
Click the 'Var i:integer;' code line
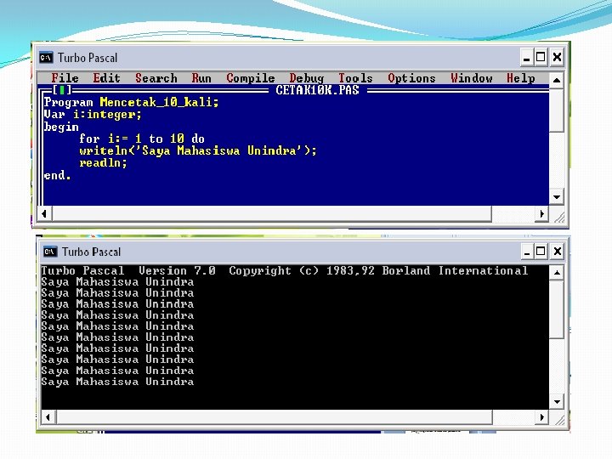click(93, 115)
